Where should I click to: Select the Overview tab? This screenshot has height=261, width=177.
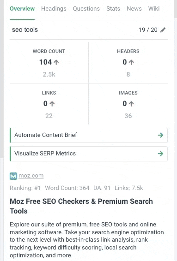click(22, 9)
